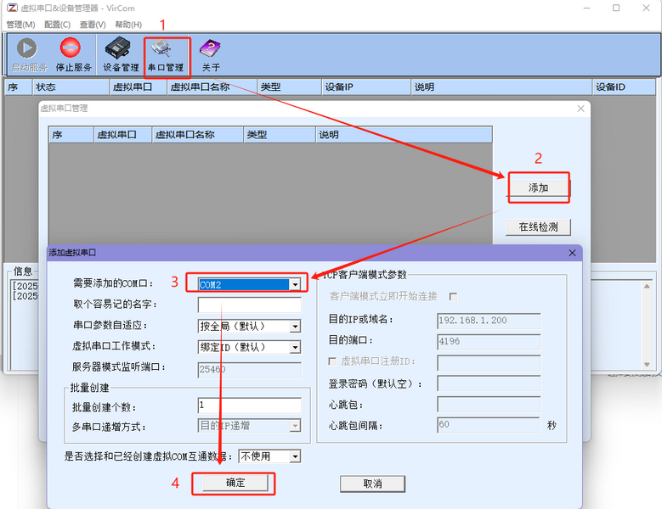662x509 pixels.
Task: Open the 配置(C) menu
Action: pyautogui.click(x=58, y=25)
